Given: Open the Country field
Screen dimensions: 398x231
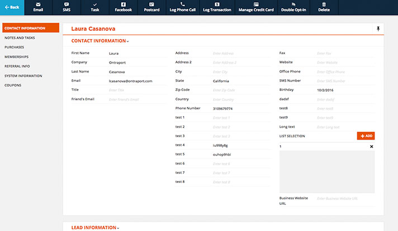Looking at the screenshot, I should 241,99.
